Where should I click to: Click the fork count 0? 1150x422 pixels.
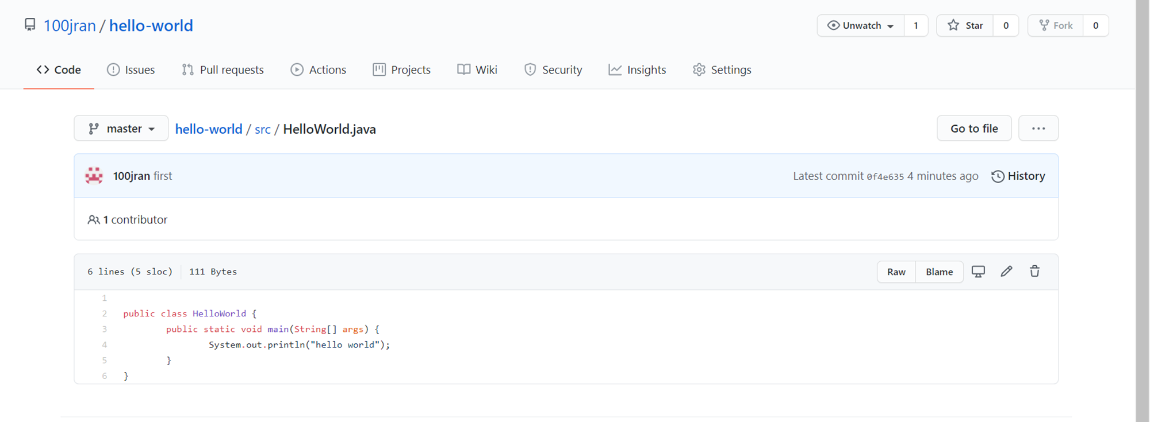tap(1096, 25)
